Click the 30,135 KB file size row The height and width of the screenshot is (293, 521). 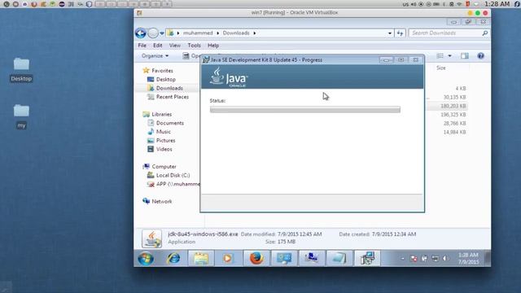coord(454,97)
